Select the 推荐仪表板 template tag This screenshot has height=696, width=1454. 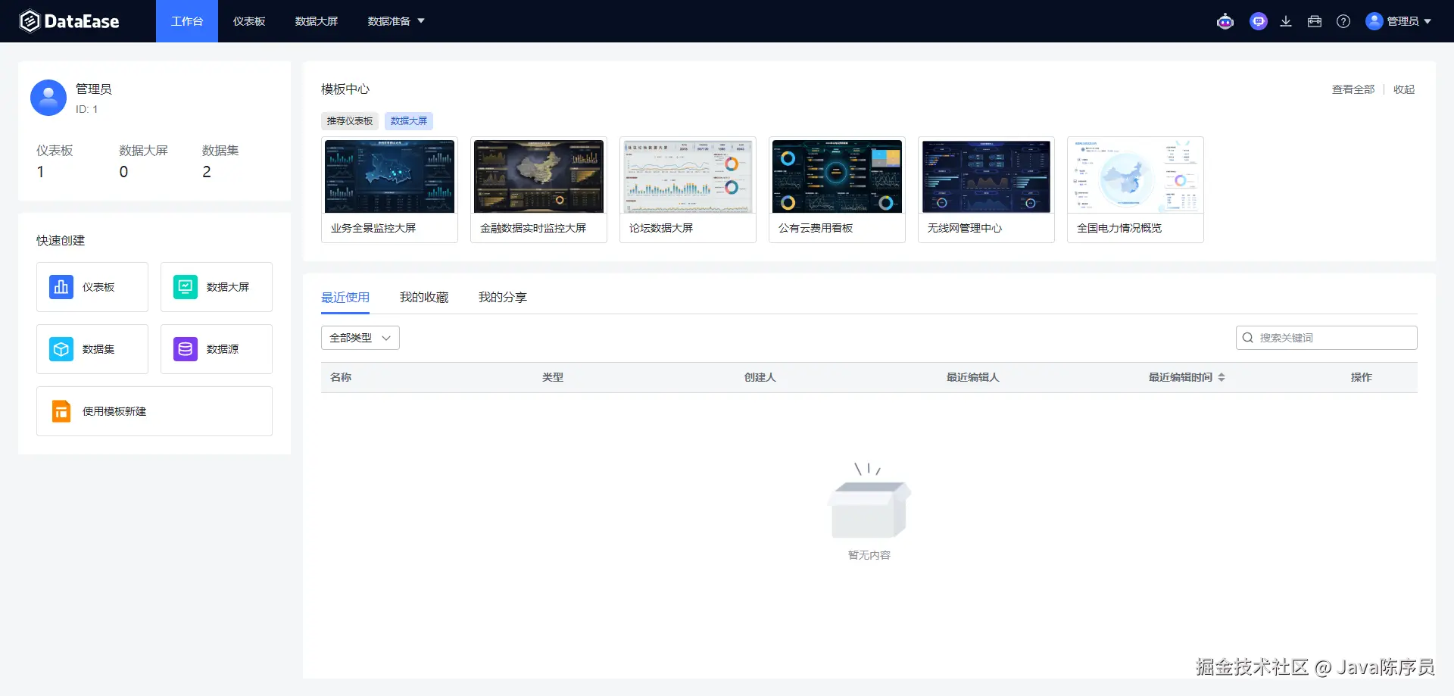[x=350, y=121]
